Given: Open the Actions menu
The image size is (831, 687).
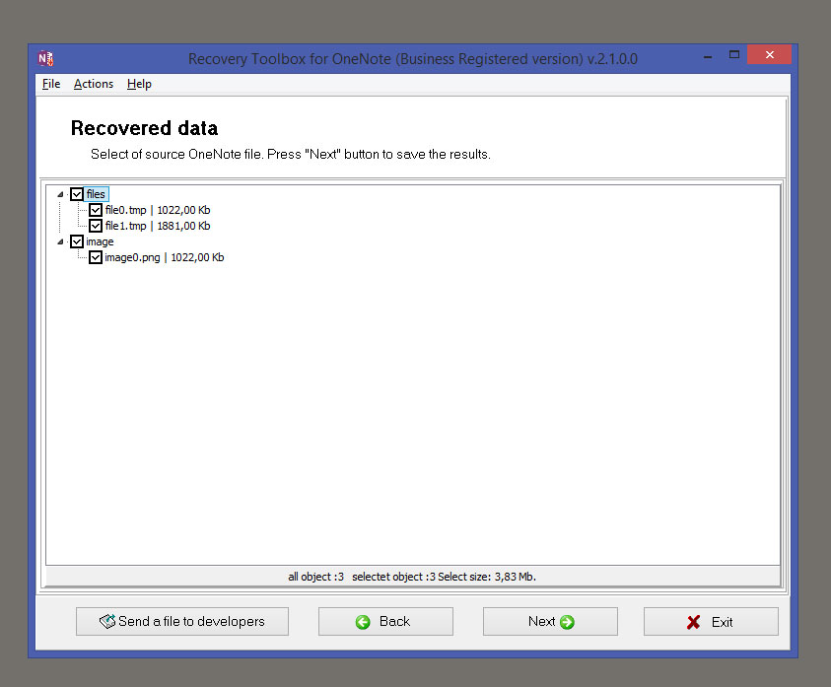Looking at the screenshot, I should pos(93,84).
